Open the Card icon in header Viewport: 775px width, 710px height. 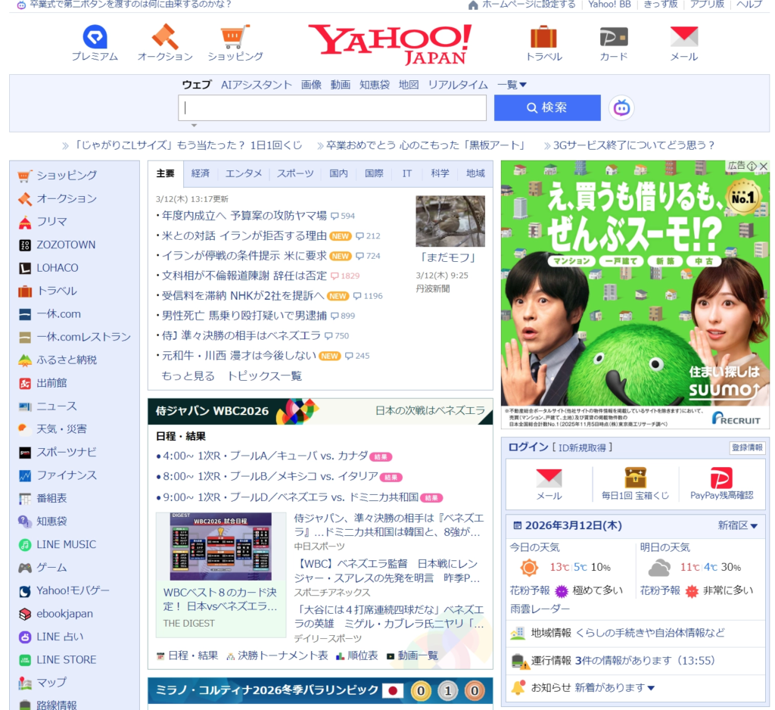tap(613, 37)
